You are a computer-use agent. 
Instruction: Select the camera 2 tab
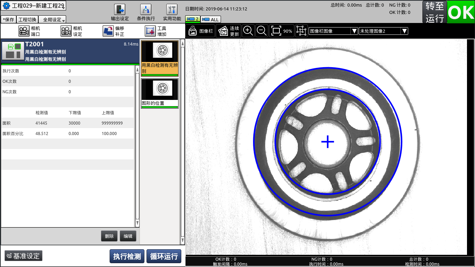tap(192, 19)
